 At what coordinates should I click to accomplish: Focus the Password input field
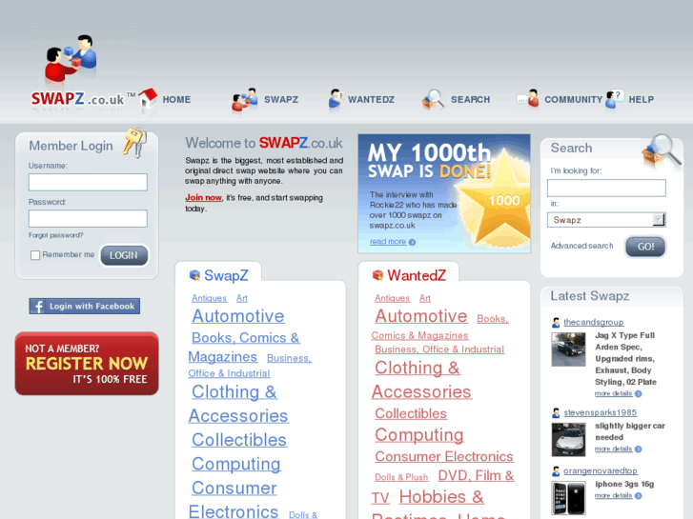pyautogui.click(x=88, y=218)
